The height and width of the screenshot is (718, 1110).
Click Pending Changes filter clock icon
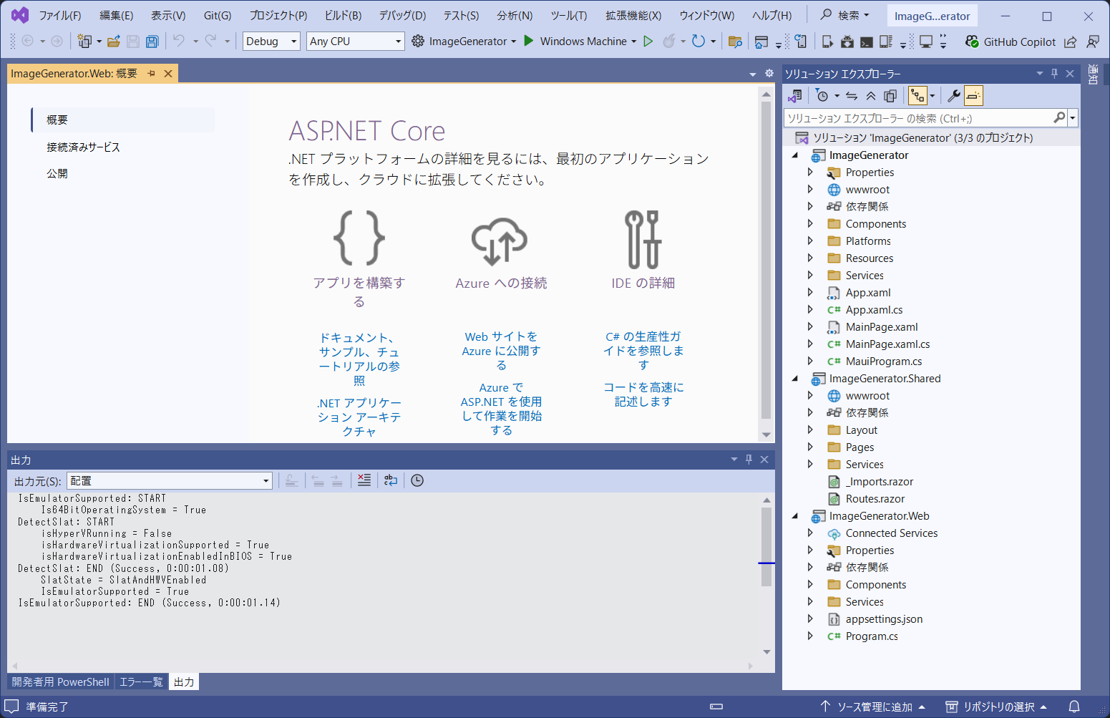coord(822,96)
